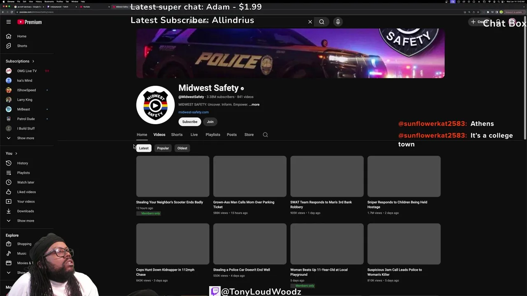527x296 pixels.
Task: Switch to channel Posts tab
Action: pyautogui.click(x=232, y=134)
